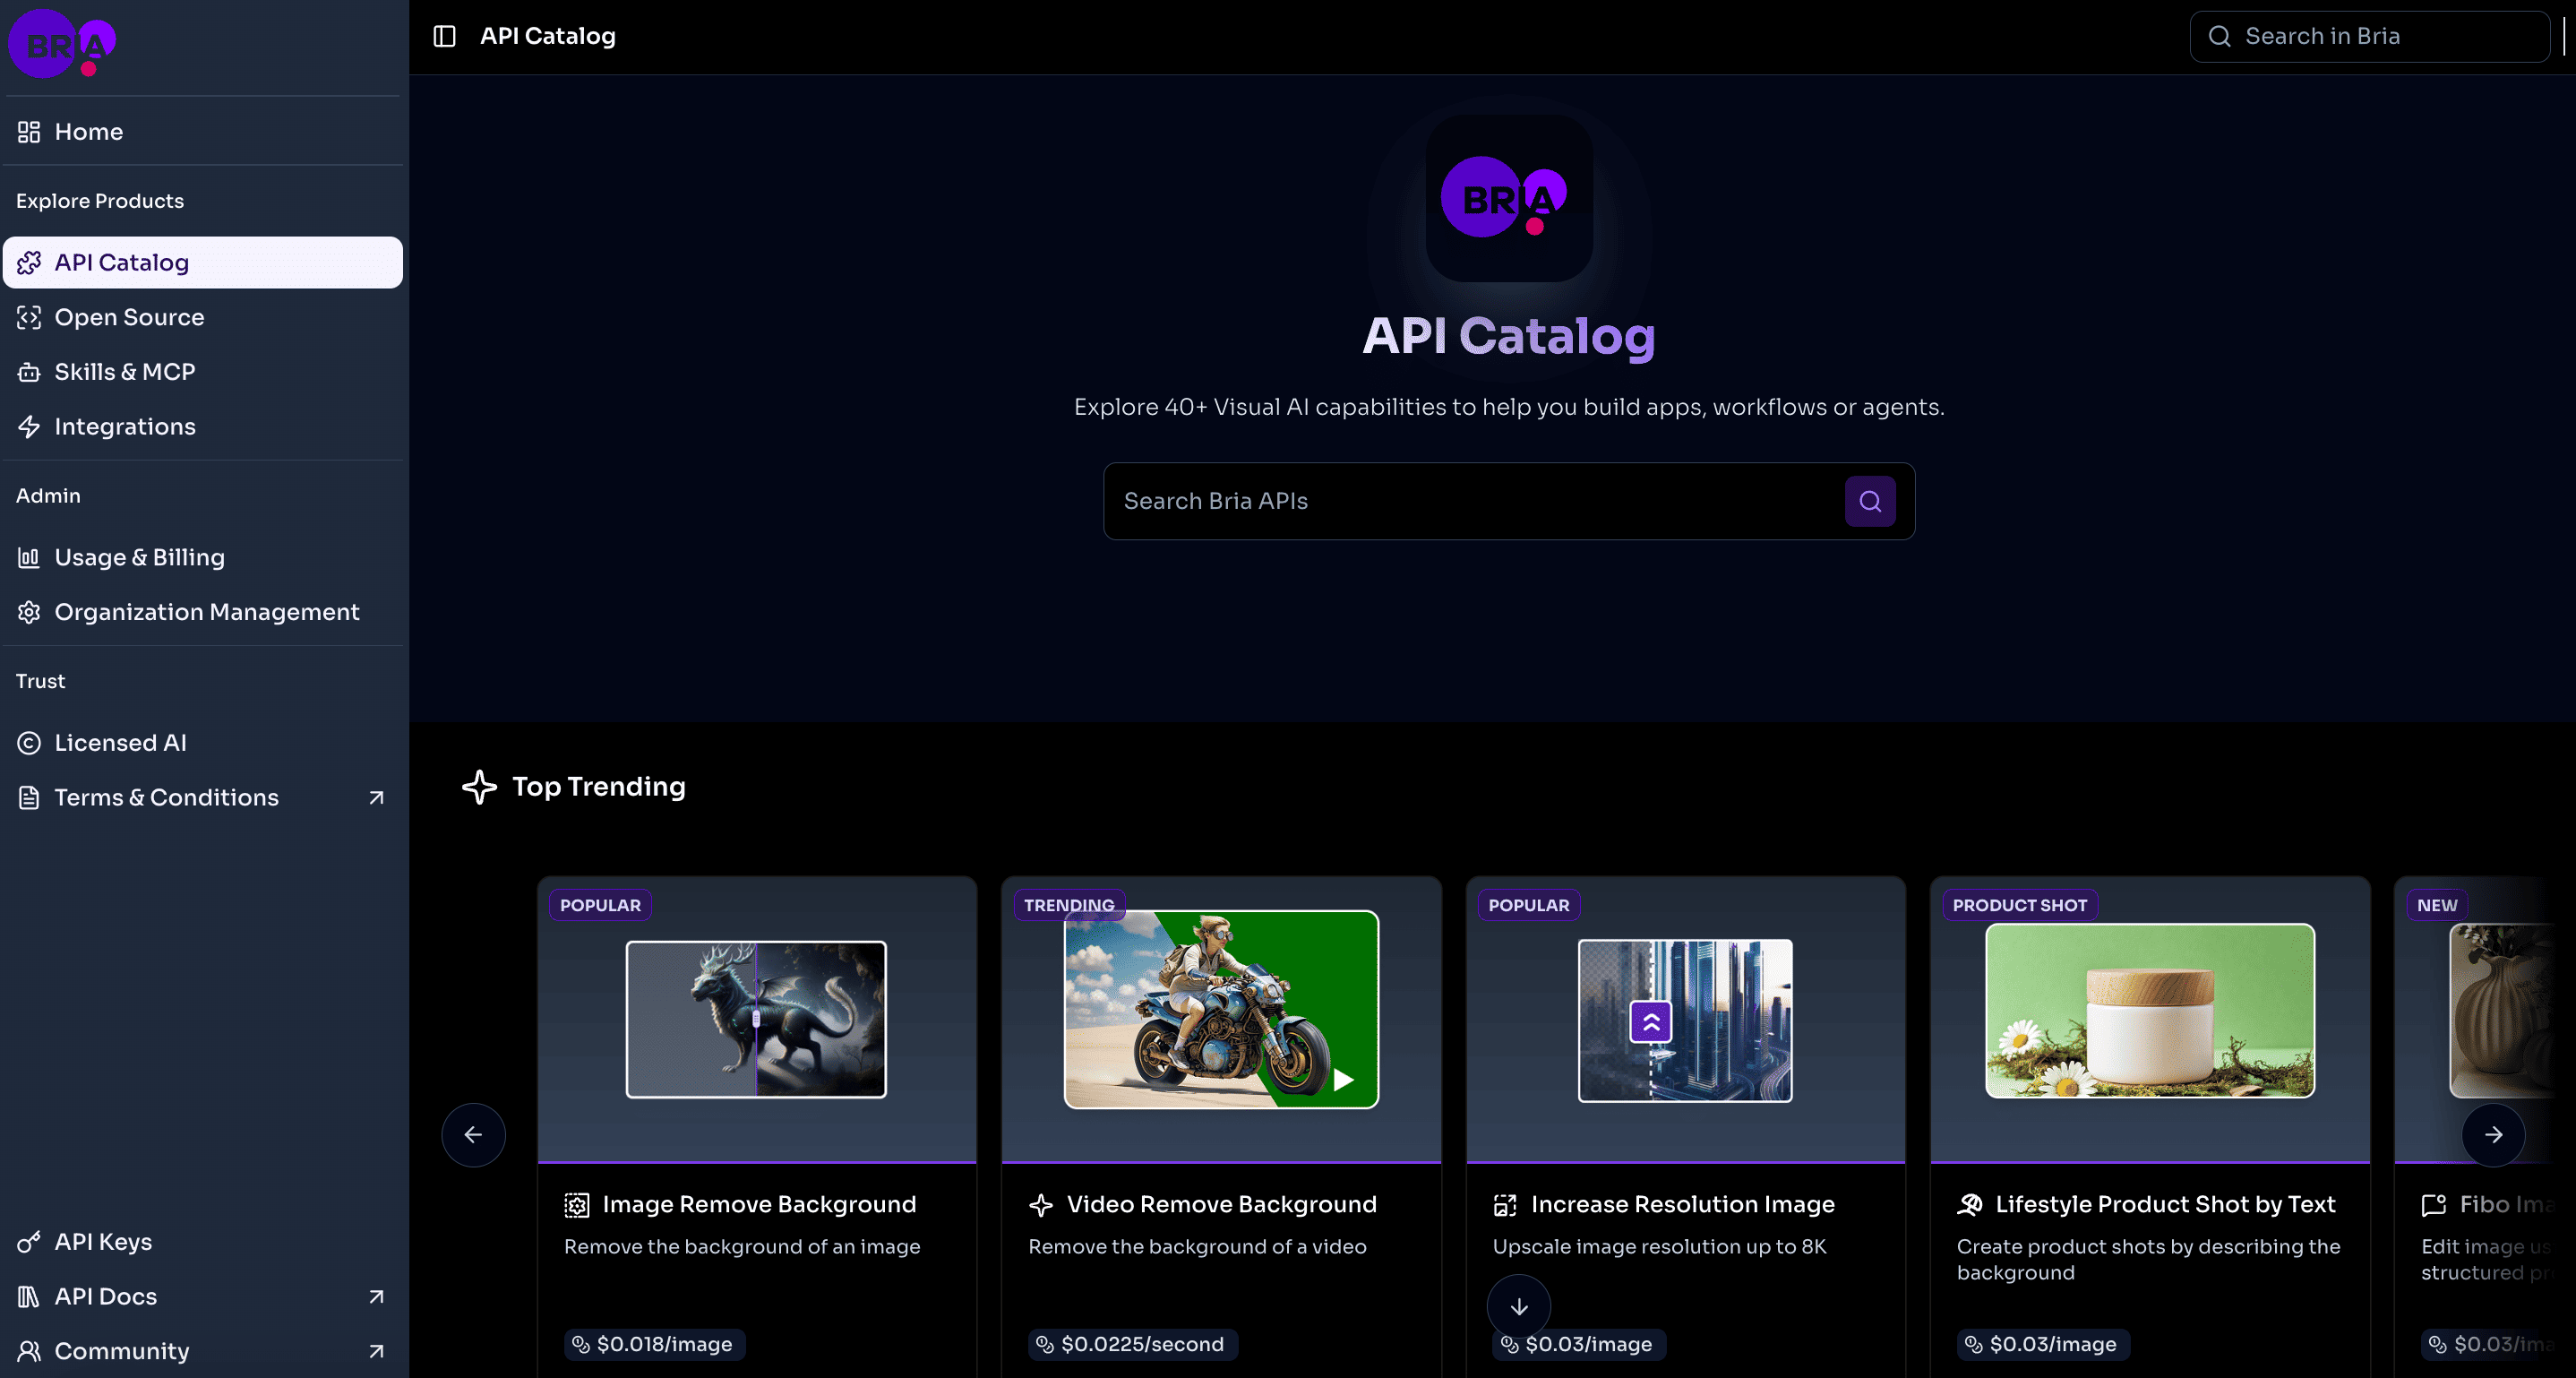Click the API Docs books icon
Viewport: 2576px width, 1378px height.
click(29, 1297)
